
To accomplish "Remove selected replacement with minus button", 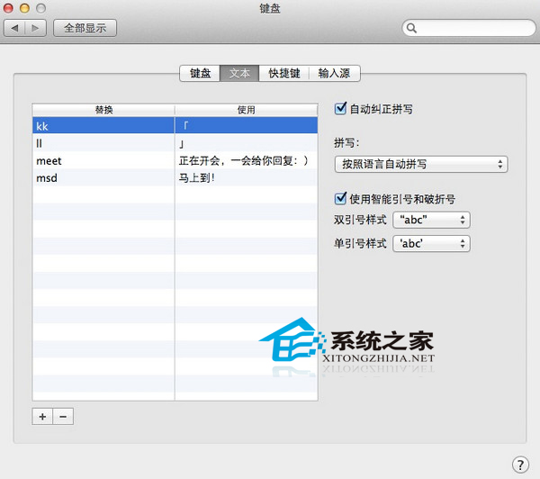I will coord(63,417).
